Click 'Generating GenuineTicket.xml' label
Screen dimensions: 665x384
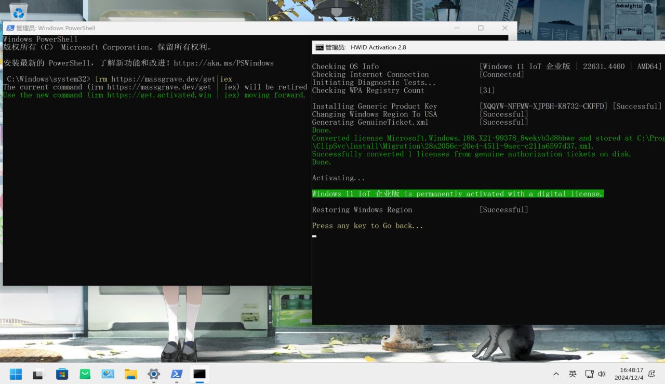click(x=370, y=122)
